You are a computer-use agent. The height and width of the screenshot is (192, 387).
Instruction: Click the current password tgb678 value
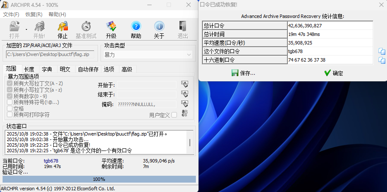pos(51,161)
